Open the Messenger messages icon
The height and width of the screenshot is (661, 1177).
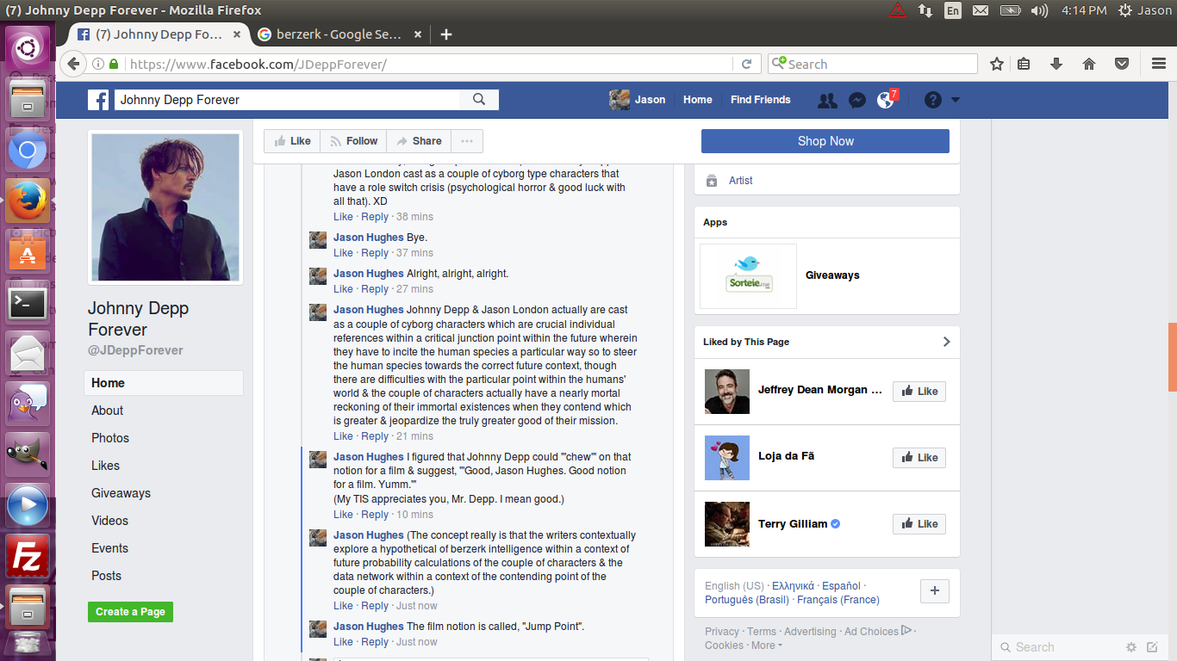(856, 100)
